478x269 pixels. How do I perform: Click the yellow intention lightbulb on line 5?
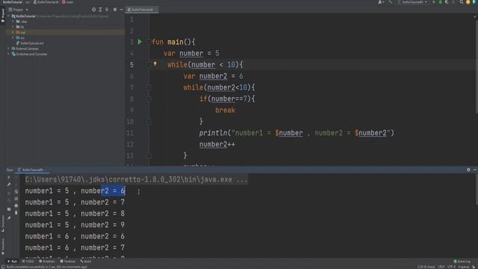point(155,64)
